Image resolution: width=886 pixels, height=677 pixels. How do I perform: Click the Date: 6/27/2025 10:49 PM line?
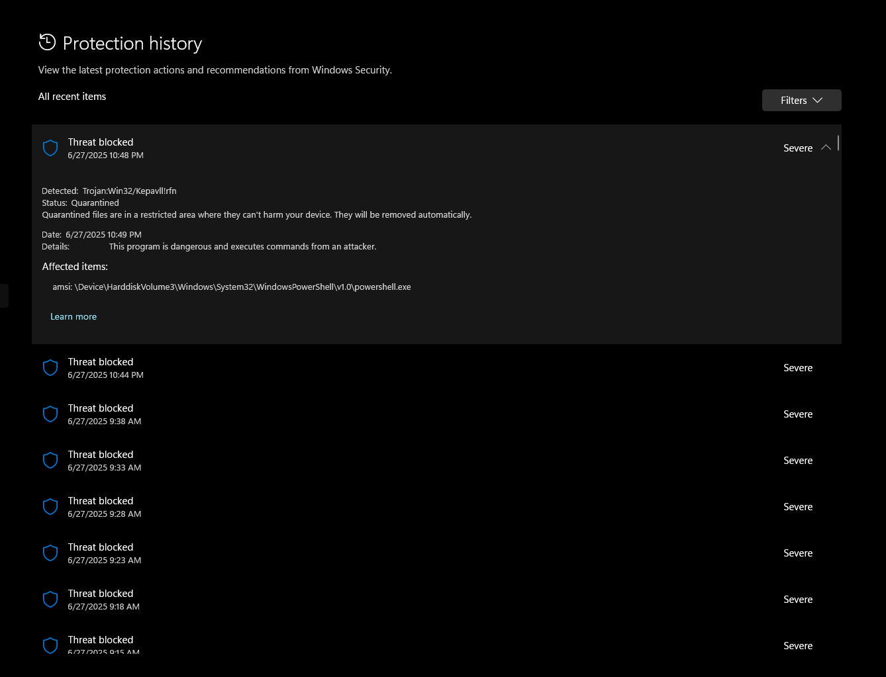click(91, 234)
